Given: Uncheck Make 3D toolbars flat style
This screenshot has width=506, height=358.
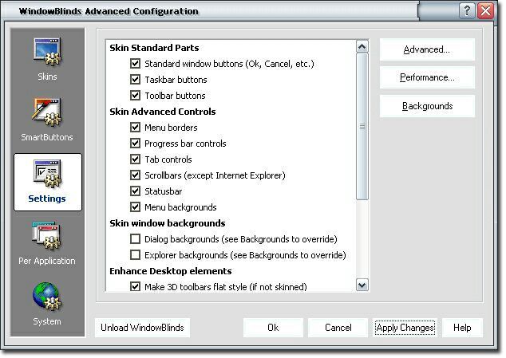Looking at the screenshot, I should pos(135,286).
